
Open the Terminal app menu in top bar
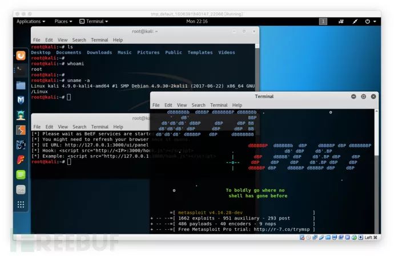pos(94,22)
